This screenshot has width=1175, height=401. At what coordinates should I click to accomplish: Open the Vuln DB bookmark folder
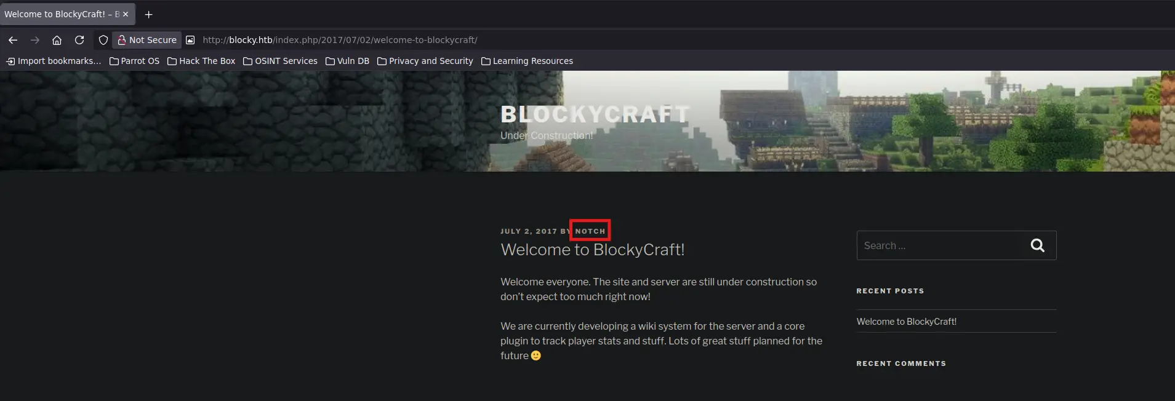pyautogui.click(x=347, y=61)
